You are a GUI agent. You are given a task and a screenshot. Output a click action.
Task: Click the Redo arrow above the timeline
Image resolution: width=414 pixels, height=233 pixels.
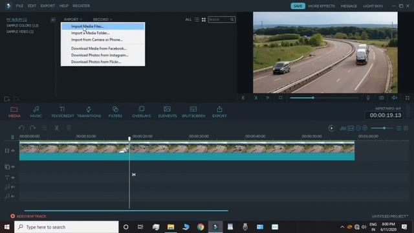pos(33,128)
